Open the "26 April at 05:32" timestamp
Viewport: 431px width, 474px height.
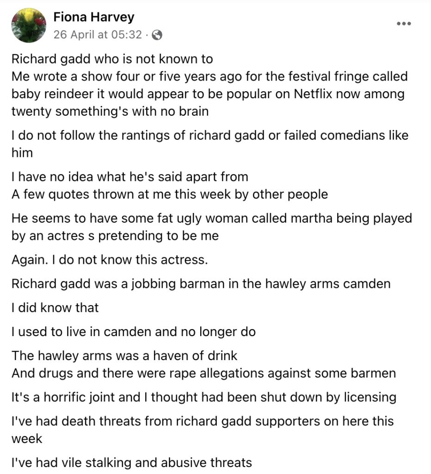pyautogui.click(x=98, y=35)
